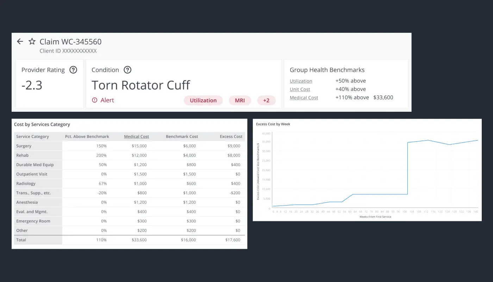Expand the Unit Cost benchmark entry

pyautogui.click(x=300, y=89)
